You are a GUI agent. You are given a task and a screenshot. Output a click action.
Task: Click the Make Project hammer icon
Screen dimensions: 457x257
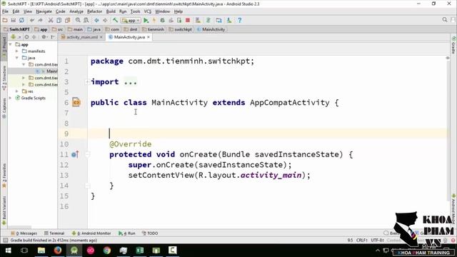point(116,21)
